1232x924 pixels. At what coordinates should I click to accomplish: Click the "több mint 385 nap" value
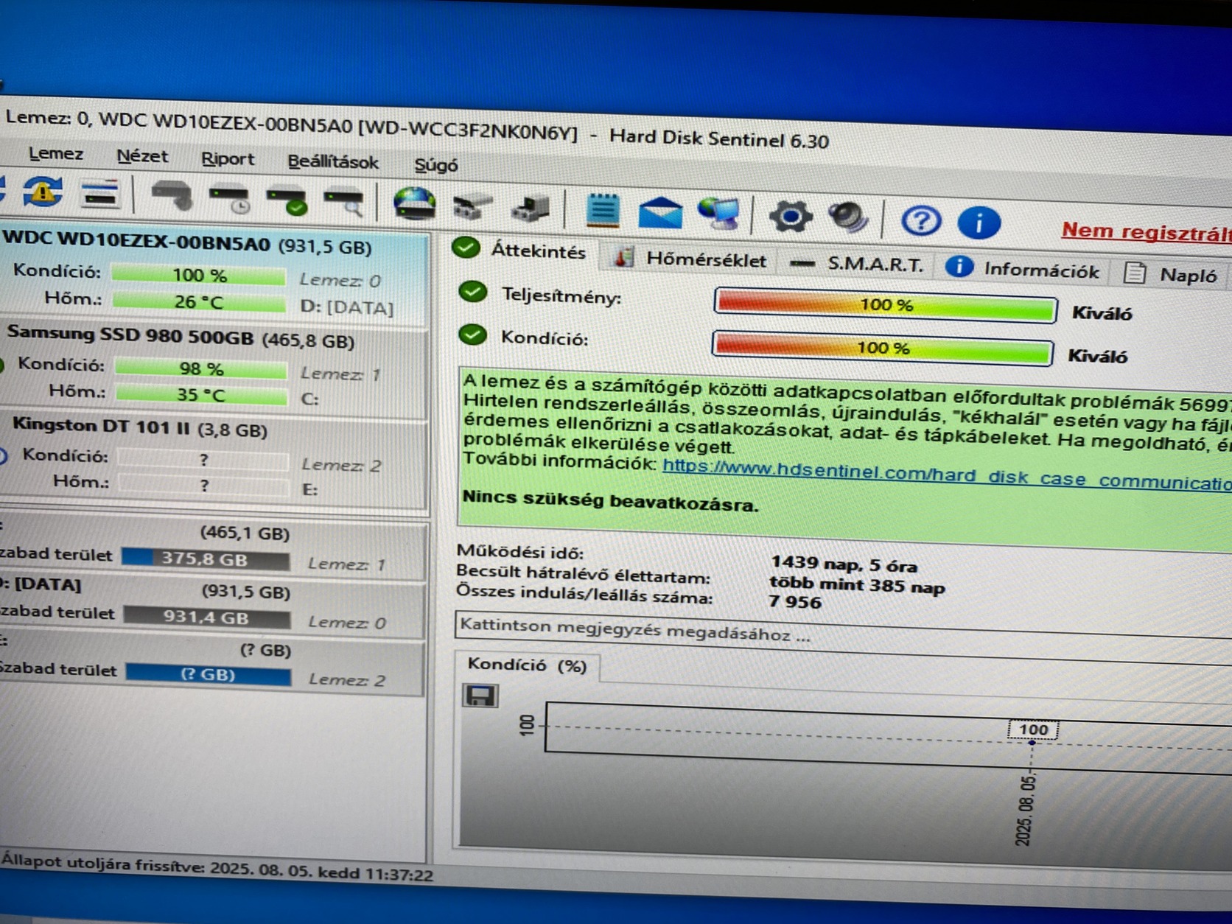point(857,584)
